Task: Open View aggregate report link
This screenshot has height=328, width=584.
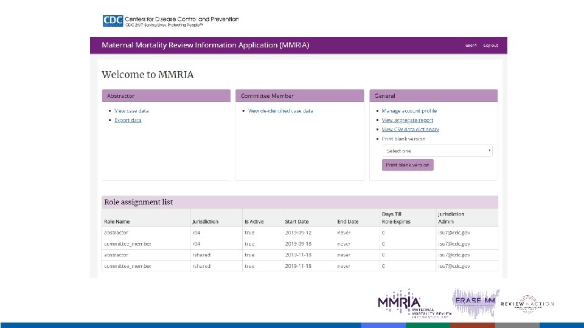Action: click(x=407, y=120)
